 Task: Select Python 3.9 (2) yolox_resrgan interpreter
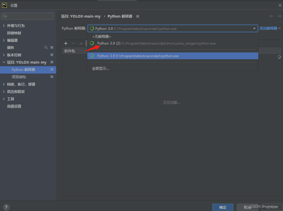tap(173, 43)
